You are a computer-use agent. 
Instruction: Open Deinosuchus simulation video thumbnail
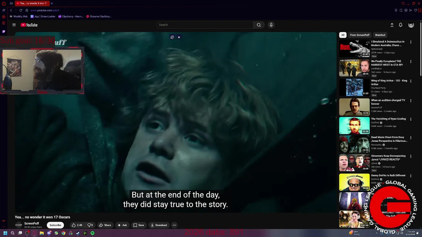(354, 48)
